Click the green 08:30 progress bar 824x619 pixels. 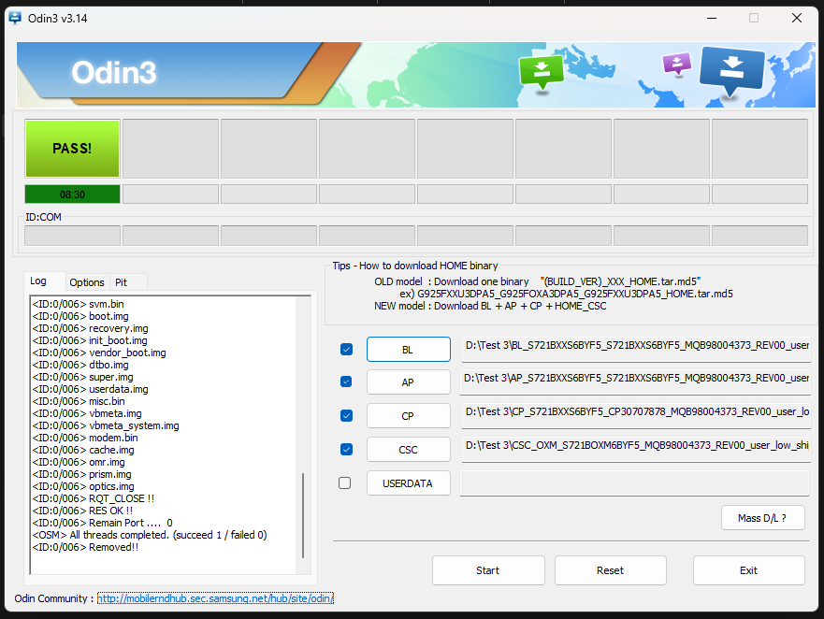(x=73, y=194)
